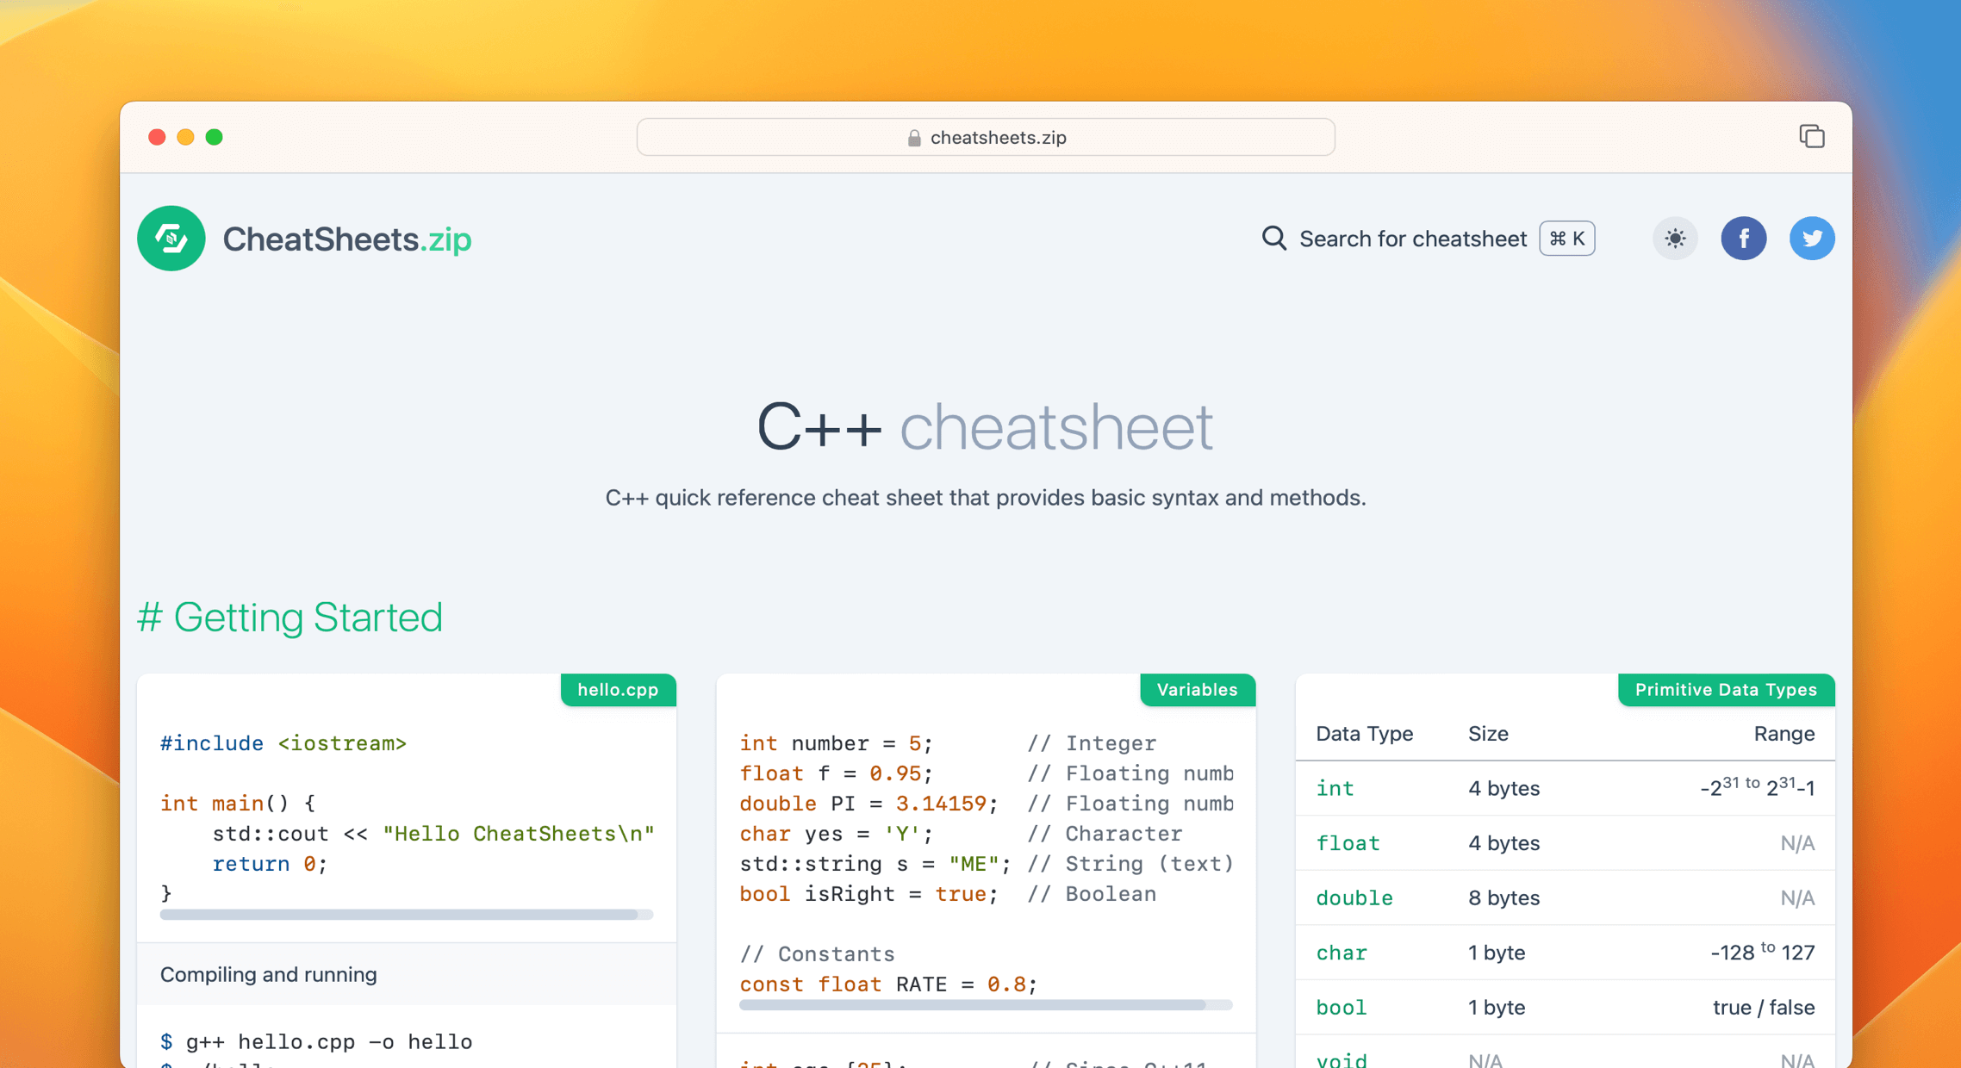Click the ⌘K shortcut badge
Screen dimensions: 1961x1068
pyautogui.click(x=1566, y=239)
